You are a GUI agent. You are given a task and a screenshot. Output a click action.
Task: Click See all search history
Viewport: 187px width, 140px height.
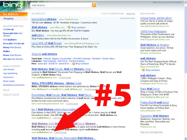pos(6,90)
